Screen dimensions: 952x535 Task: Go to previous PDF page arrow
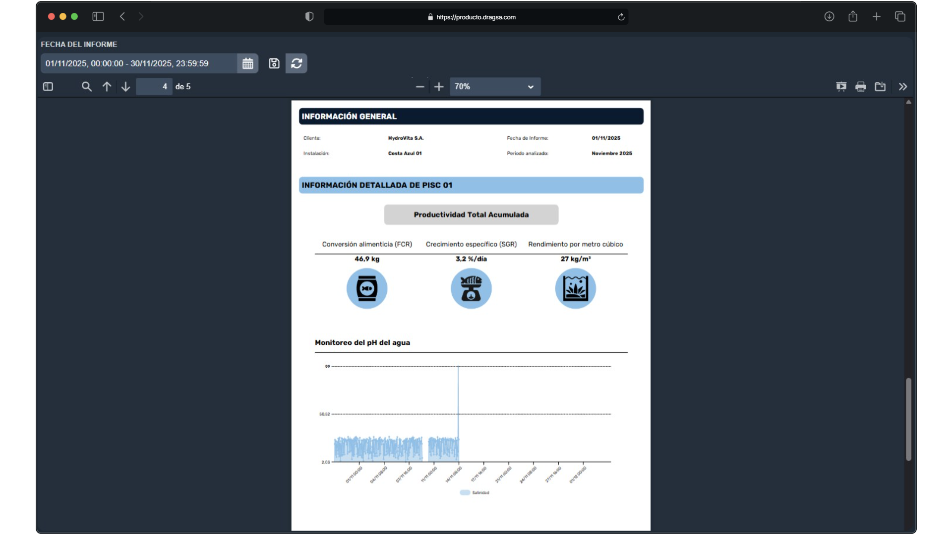(x=107, y=87)
